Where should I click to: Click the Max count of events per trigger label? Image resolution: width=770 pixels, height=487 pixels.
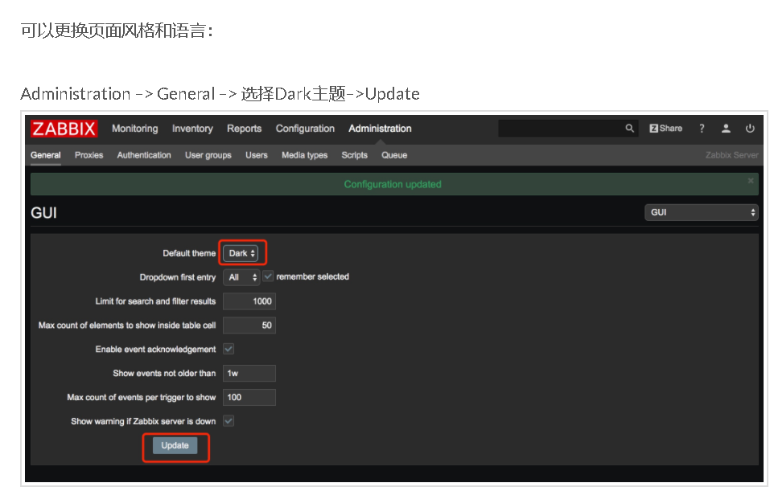point(142,397)
